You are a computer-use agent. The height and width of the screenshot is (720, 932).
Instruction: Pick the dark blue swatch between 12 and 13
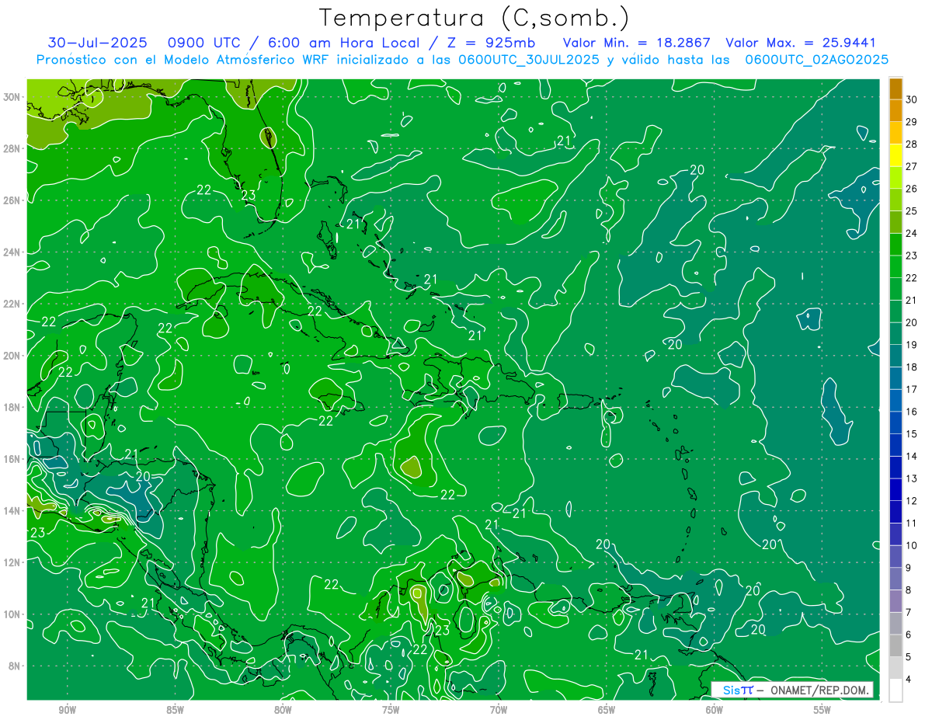pyautogui.click(x=895, y=489)
